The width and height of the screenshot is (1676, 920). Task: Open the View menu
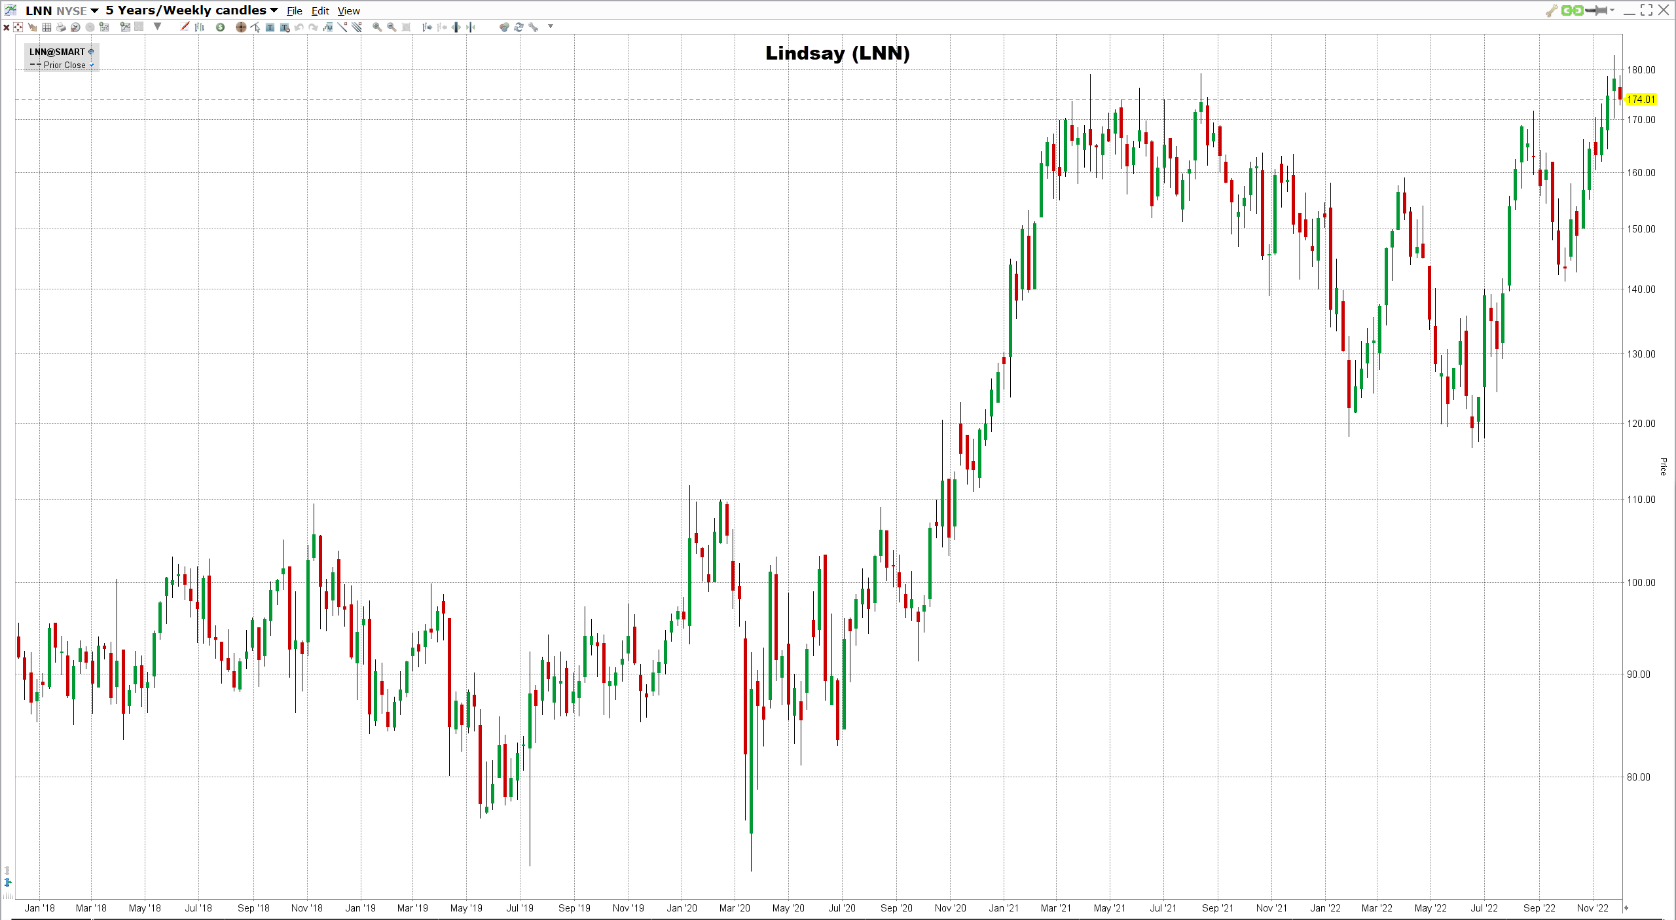click(349, 11)
